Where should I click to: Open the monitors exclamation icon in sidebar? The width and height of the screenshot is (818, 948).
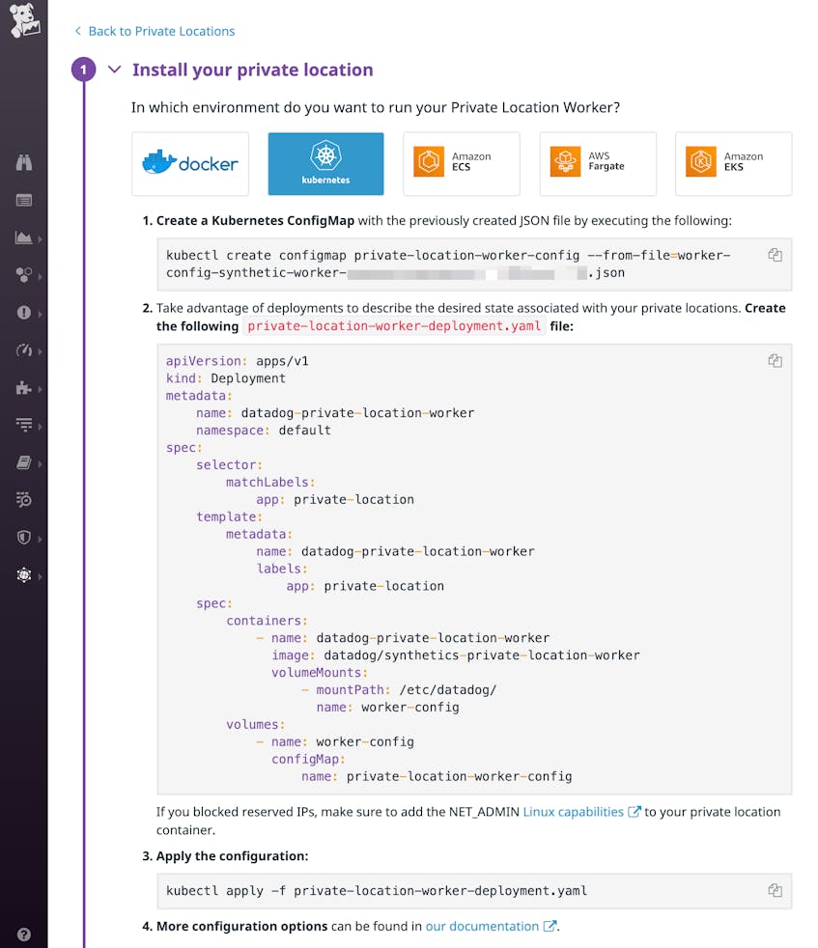point(23,313)
